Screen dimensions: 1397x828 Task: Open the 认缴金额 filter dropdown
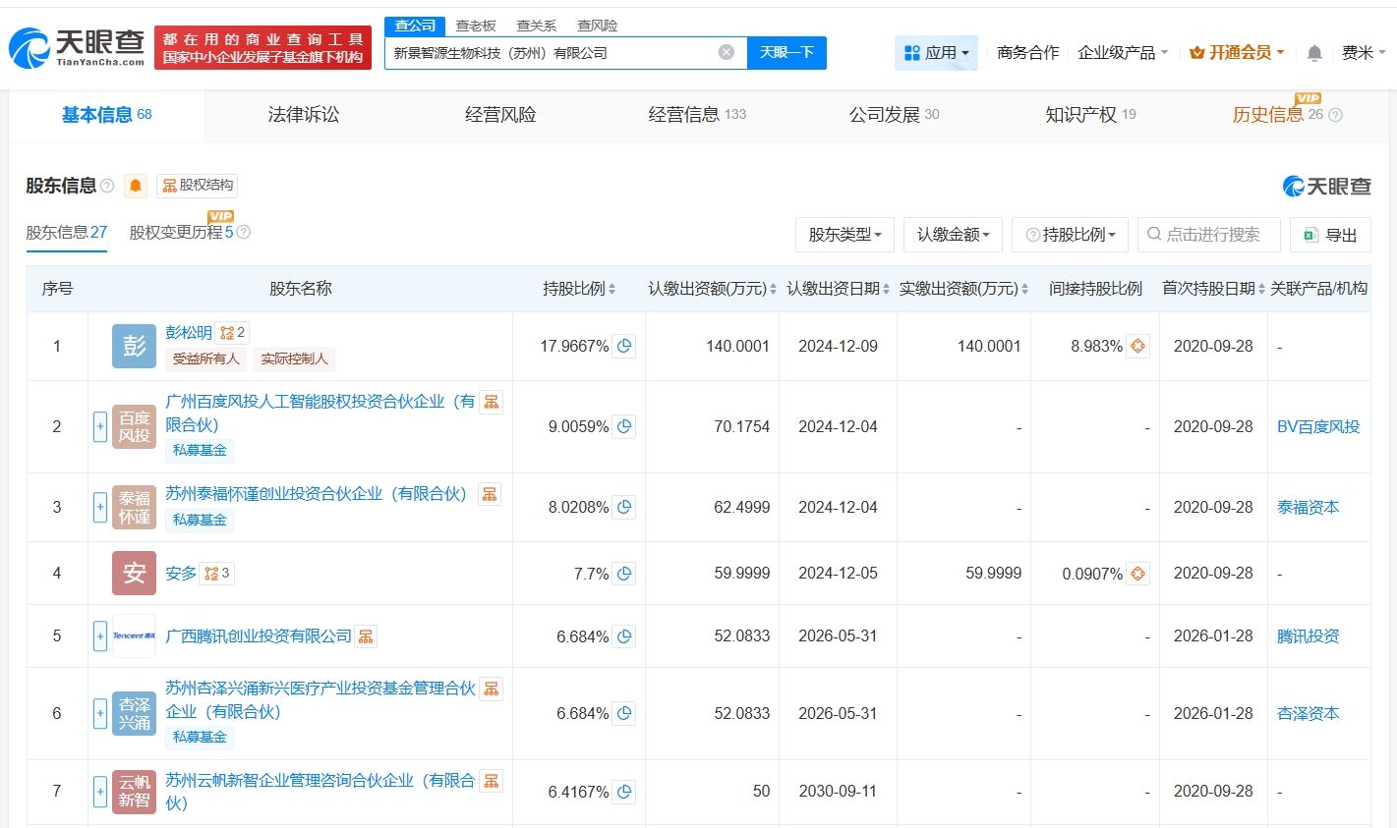click(x=953, y=235)
